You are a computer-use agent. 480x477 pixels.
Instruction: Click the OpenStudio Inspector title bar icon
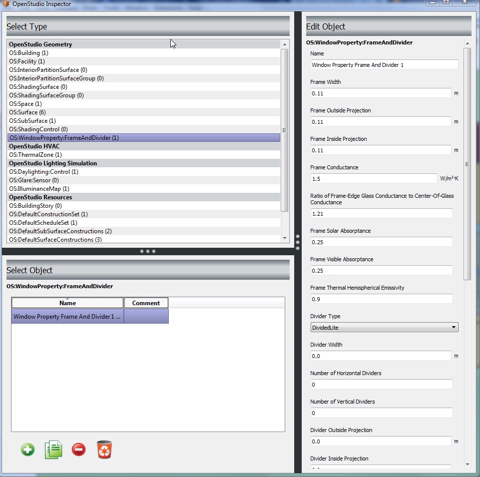tap(6, 3)
